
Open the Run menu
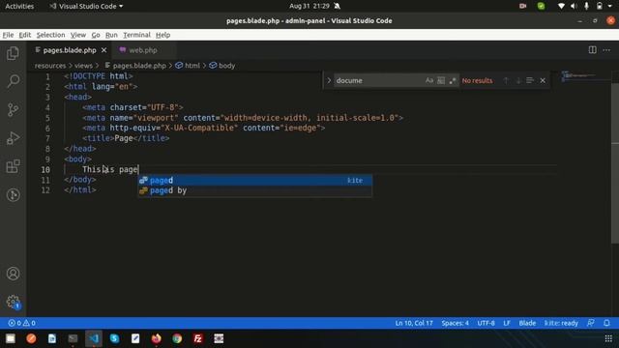[111, 35]
